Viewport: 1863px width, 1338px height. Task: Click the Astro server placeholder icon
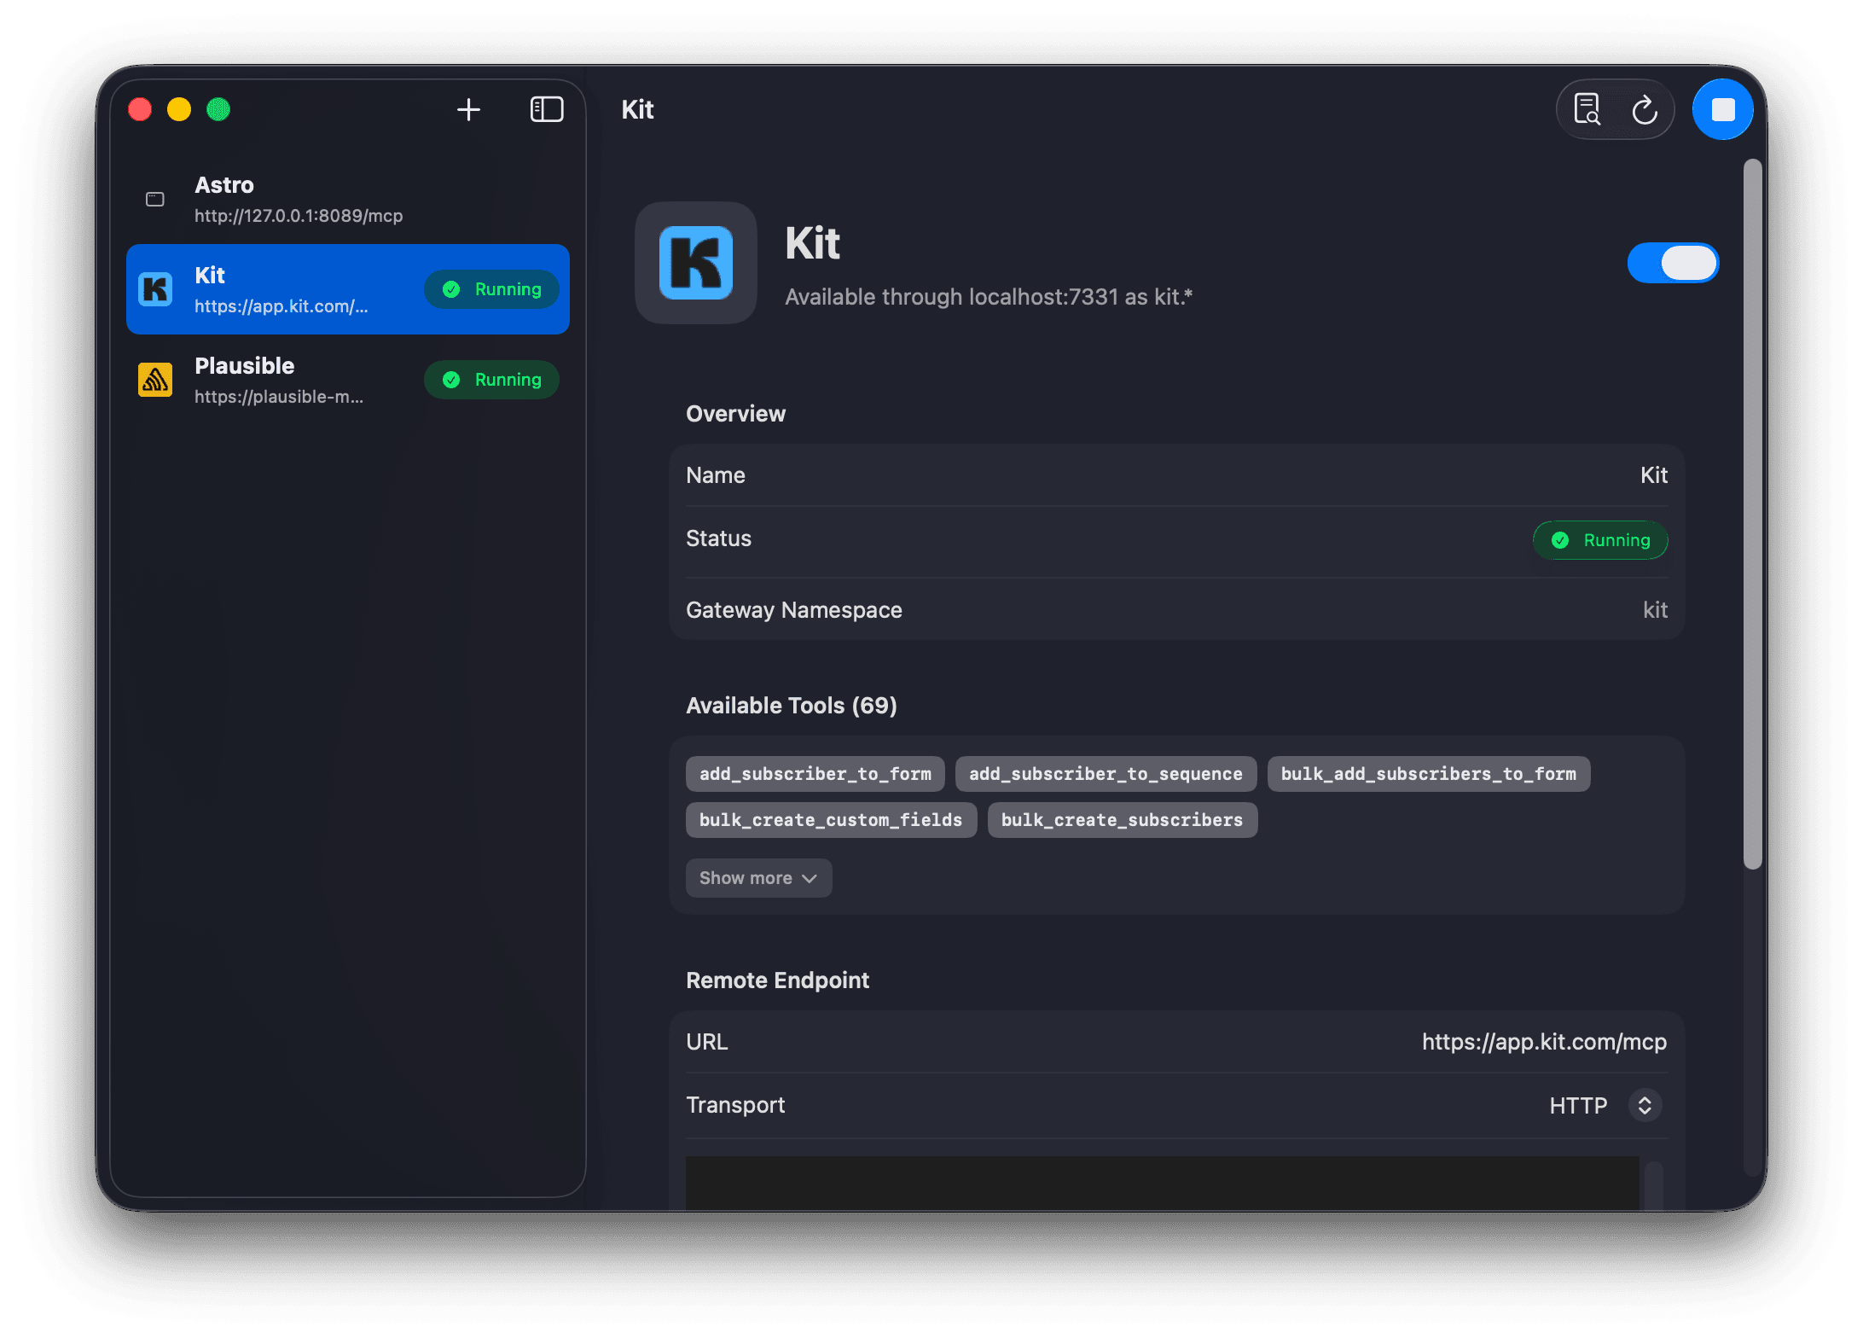155,200
